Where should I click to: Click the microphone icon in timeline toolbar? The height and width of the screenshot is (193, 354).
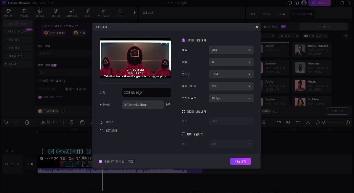click(x=264, y=122)
